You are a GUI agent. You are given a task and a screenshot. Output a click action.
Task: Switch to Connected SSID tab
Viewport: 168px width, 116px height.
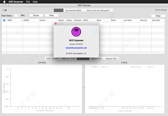73,10
